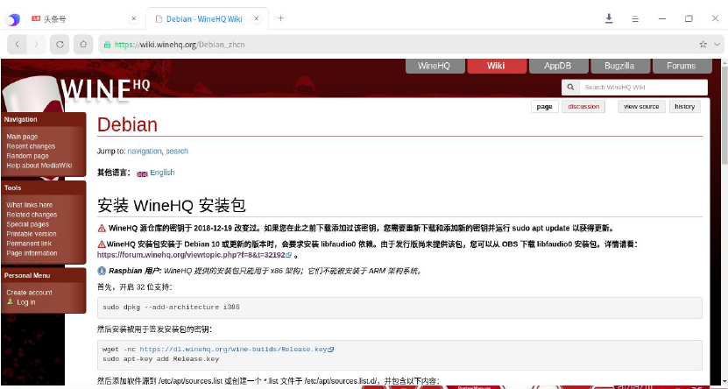Open Special pages link
This screenshot has height=389, width=728.
tap(27, 224)
